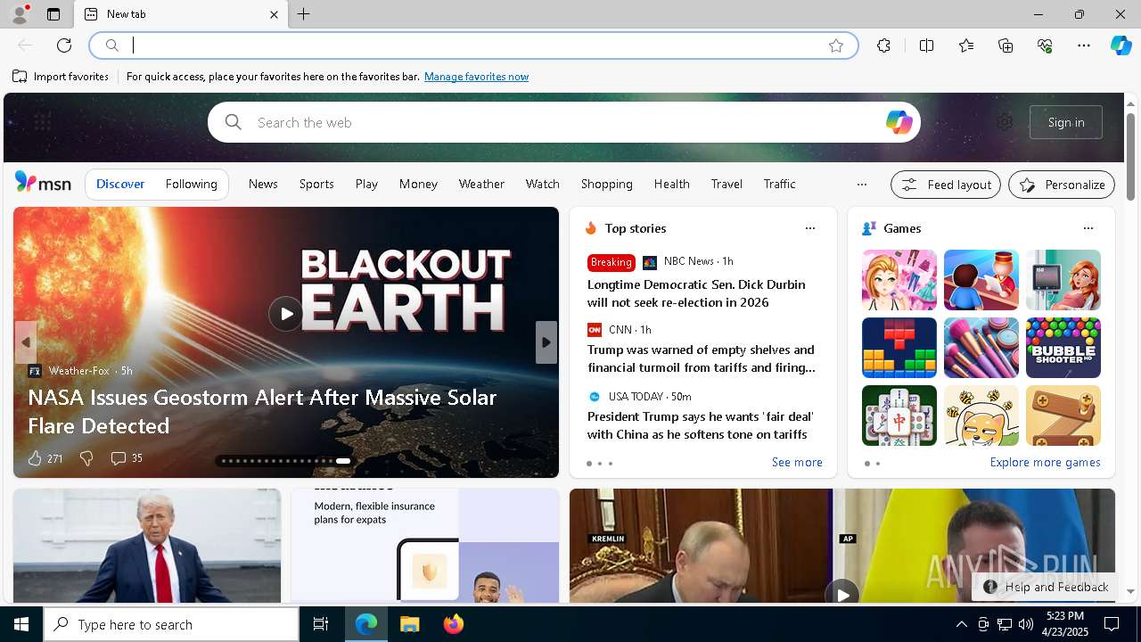Open the Bubble Shooter HD game thumbnail
This screenshot has height=642, width=1141.
click(x=1063, y=348)
